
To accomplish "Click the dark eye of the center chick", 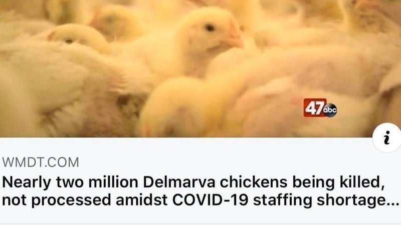I will point(209,27).
